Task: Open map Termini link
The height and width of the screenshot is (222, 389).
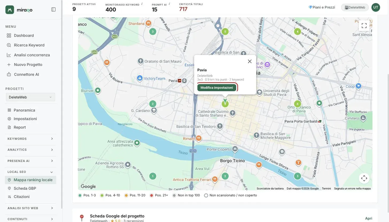Action: (x=326, y=188)
